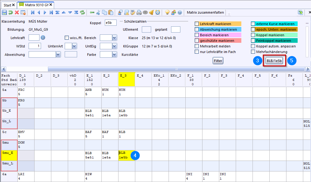Click the two users icon
311x182 pixels.
(174, 12)
